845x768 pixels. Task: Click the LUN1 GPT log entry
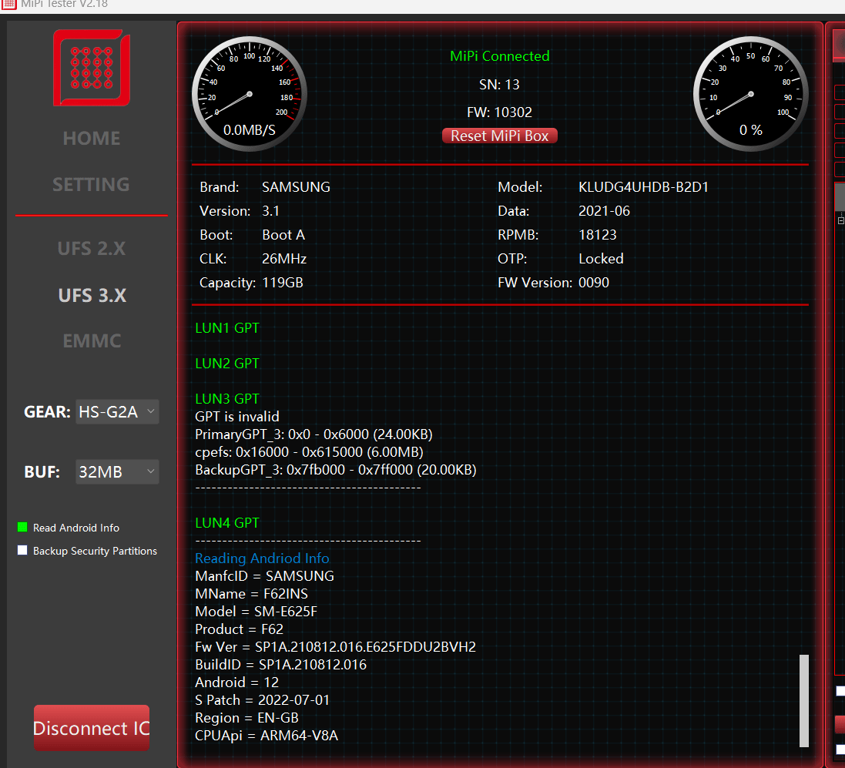pos(227,328)
